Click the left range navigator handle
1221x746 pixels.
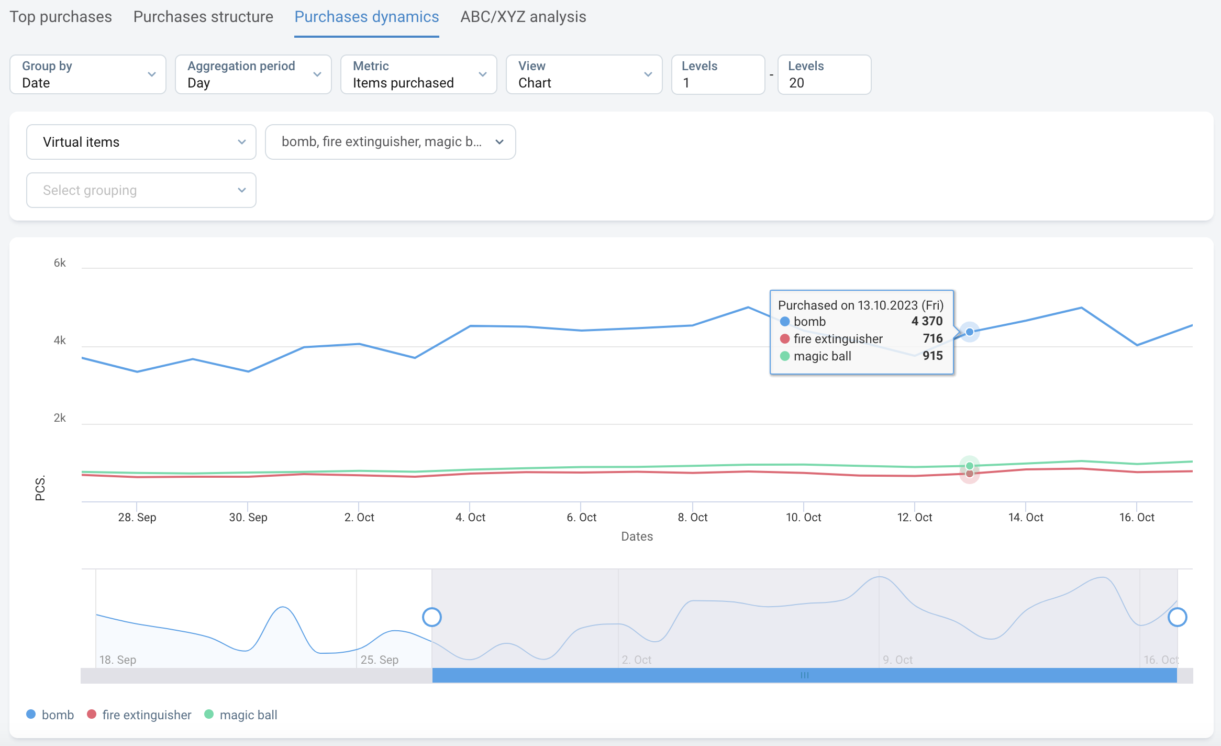click(x=432, y=617)
